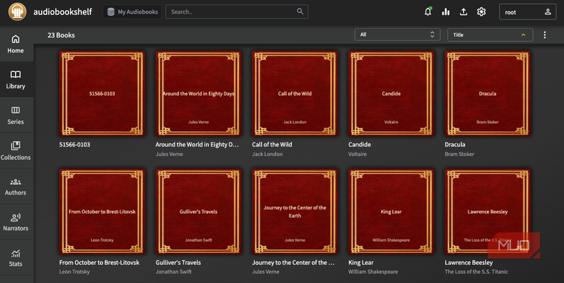The height and width of the screenshot is (283, 564).
Task: Click the audiobookshelf headphones logo
Action: coord(17,12)
